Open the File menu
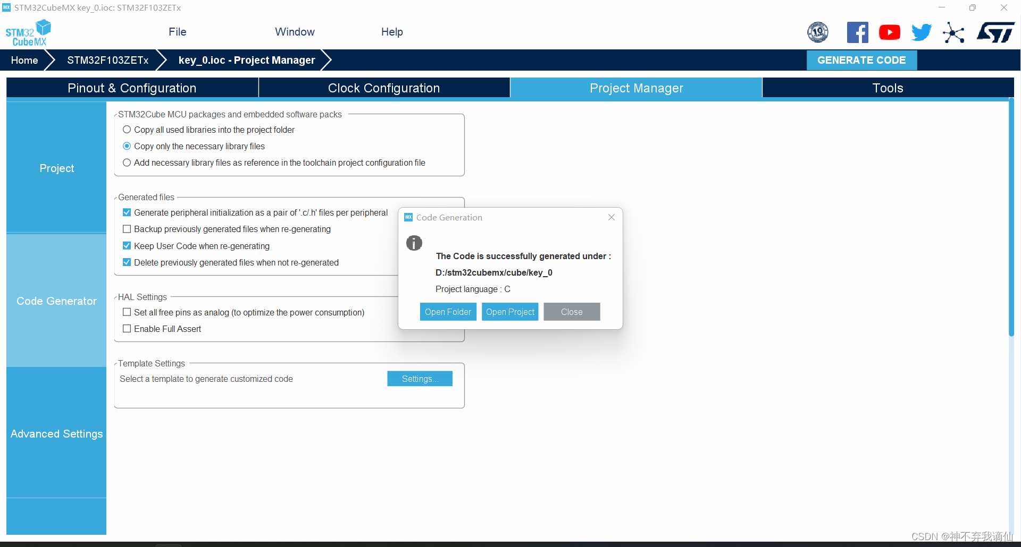1021x547 pixels. pos(177,32)
